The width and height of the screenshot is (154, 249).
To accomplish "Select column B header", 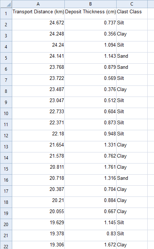I will 90,4.
